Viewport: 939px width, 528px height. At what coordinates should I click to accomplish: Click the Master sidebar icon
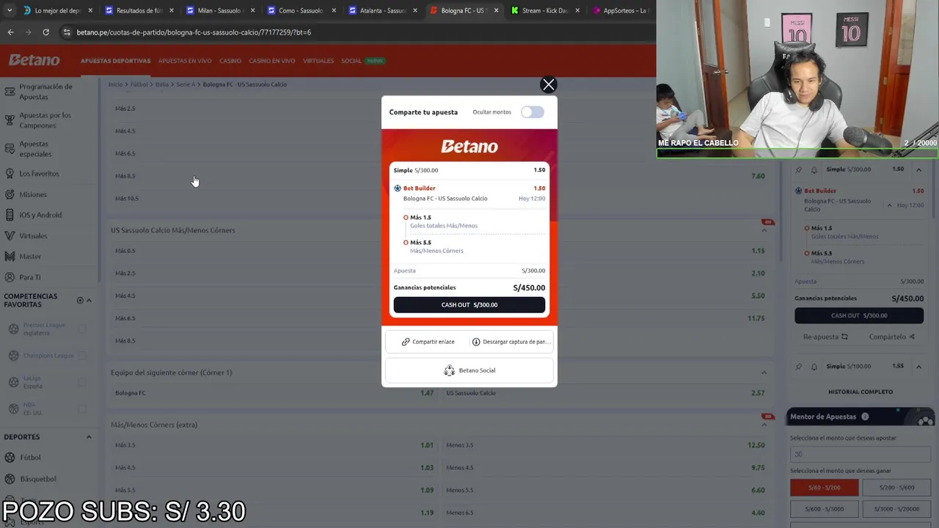pyautogui.click(x=10, y=256)
